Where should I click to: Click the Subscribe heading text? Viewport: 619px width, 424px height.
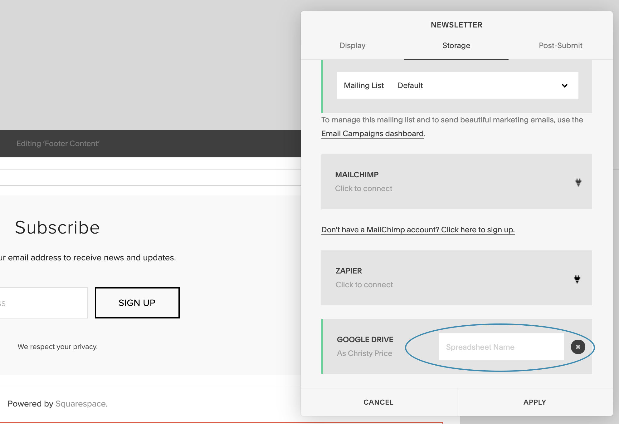[x=57, y=227]
